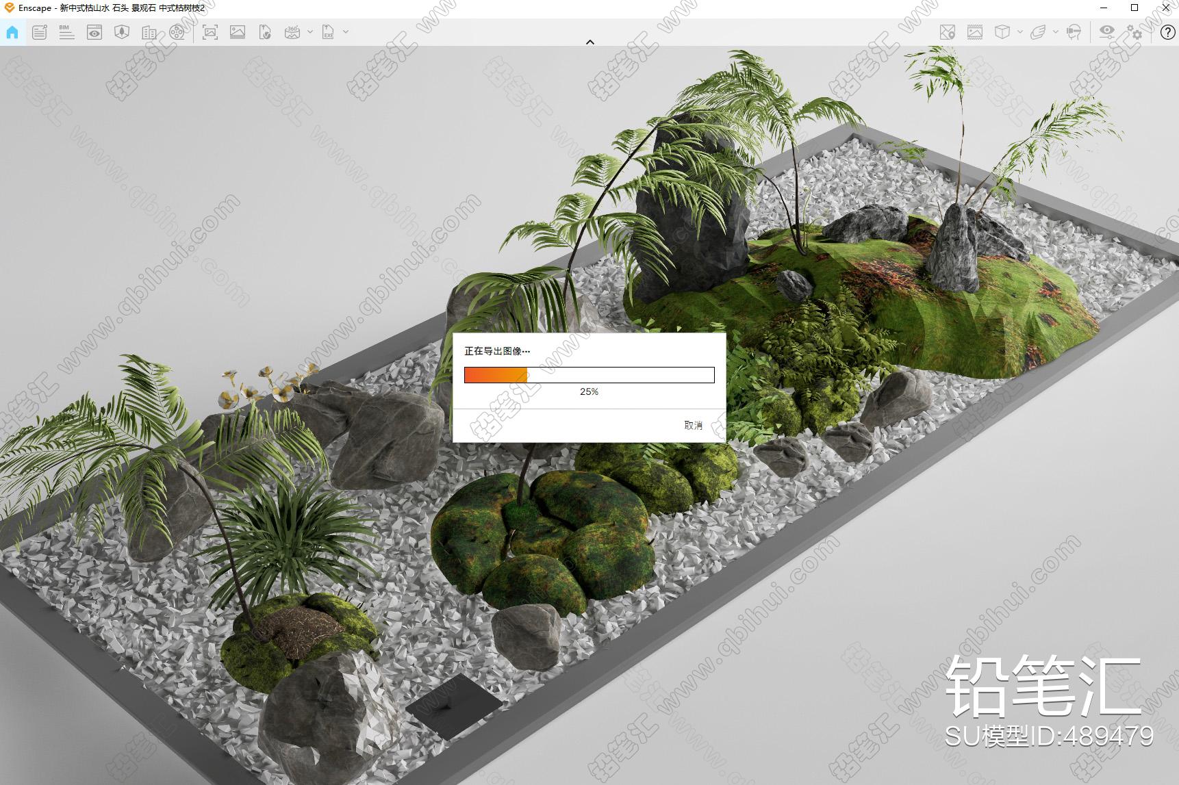Click the EXE standalone export icon
1179x785 pixels.
(x=328, y=32)
